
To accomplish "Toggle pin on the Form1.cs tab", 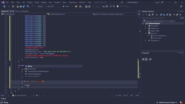I will [11, 11].
